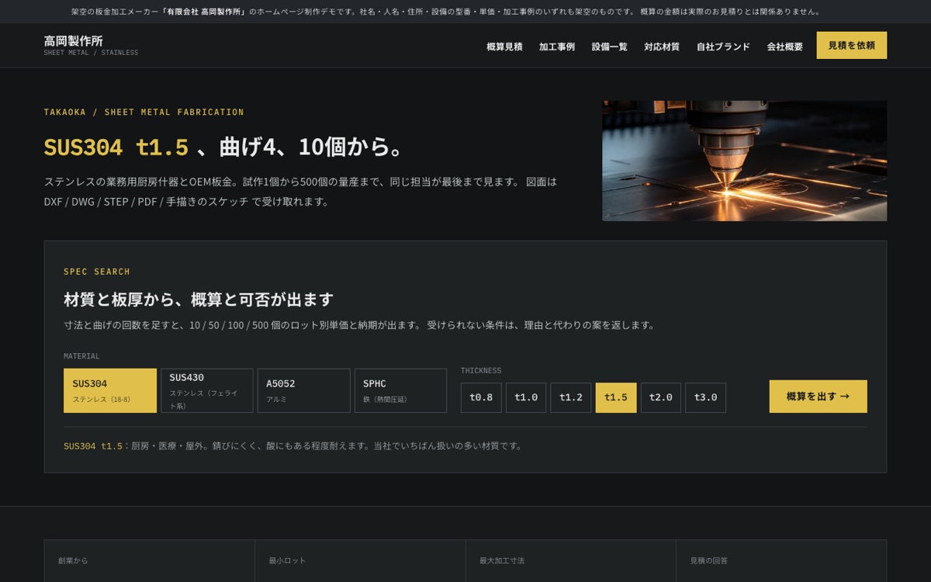Image resolution: width=931 pixels, height=582 pixels.
Task: Select the SUS304 material option
Action: click(x=110, y=390)
